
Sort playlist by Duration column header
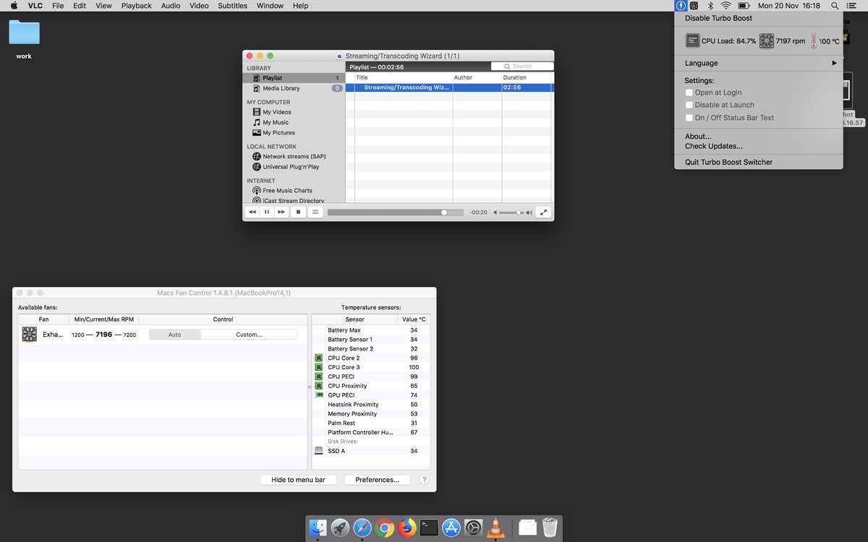[526, 77]
